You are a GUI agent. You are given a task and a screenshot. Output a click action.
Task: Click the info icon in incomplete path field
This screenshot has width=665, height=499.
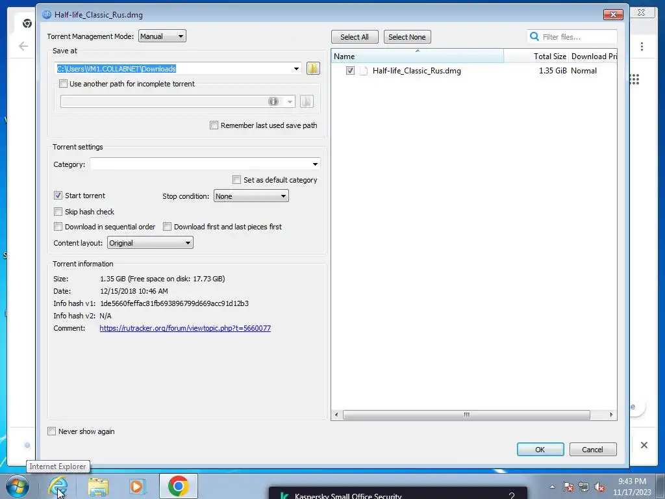(x=273, y=101)
